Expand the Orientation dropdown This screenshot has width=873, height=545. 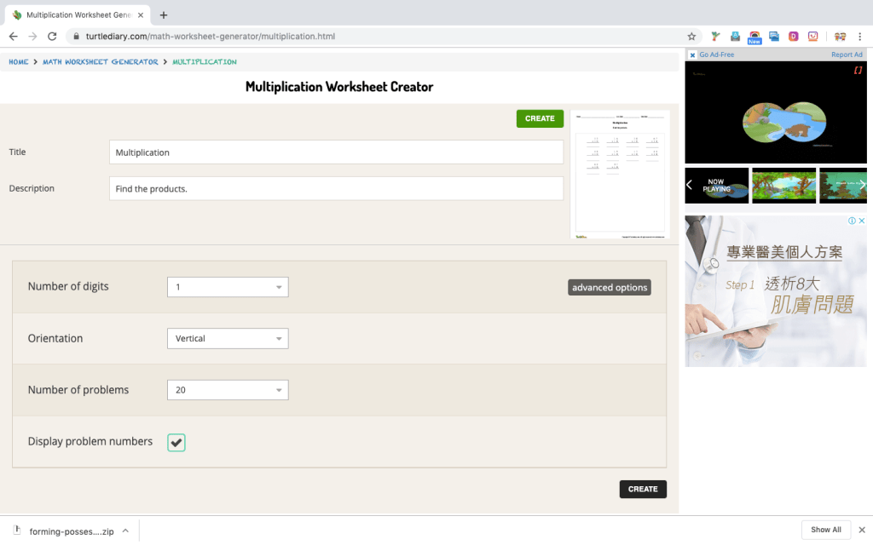pyautogui.click(x=228, y=339)
